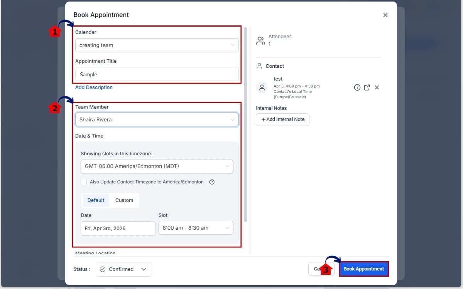
Task: Open the timezone dropdown America/Edmonton
Action: tap(157, 166)
